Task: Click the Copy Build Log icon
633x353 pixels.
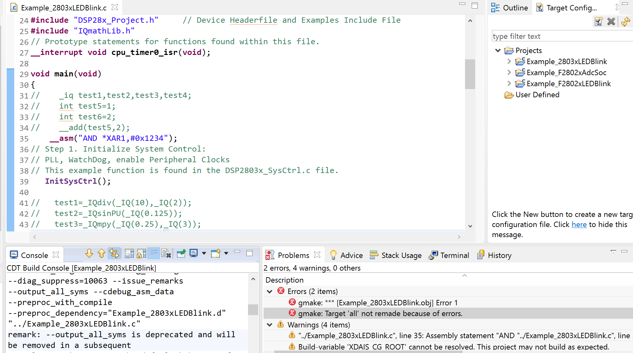Action: [129, 254]
